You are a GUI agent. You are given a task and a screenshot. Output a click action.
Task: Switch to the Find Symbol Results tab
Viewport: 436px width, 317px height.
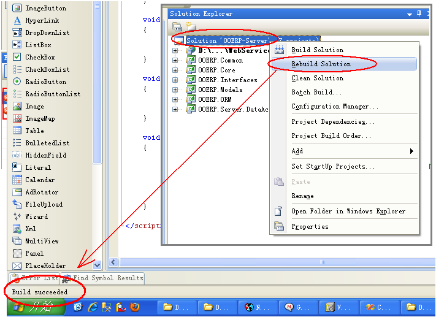(x=107, y=278)
